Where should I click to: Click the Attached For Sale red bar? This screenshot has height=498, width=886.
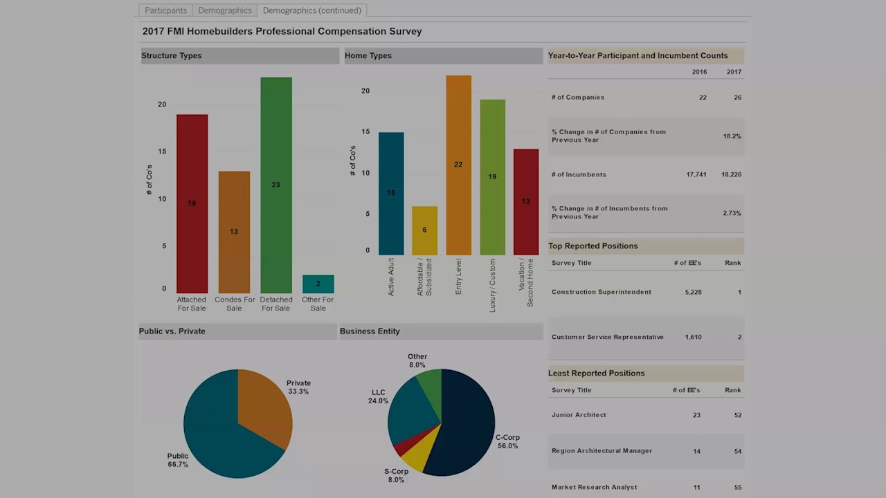(192, 203)
